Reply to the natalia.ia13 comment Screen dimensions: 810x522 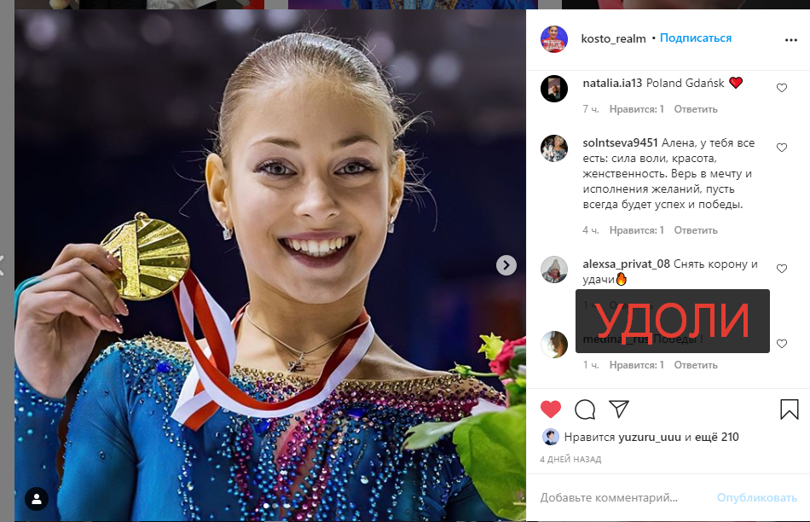(x=695, y=109)
